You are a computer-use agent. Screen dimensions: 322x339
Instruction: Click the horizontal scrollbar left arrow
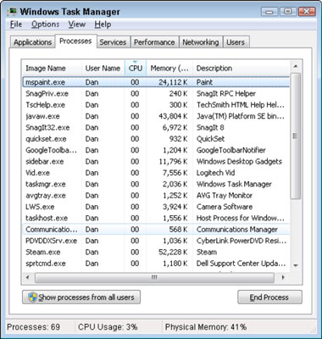click(x=27, y=277)
